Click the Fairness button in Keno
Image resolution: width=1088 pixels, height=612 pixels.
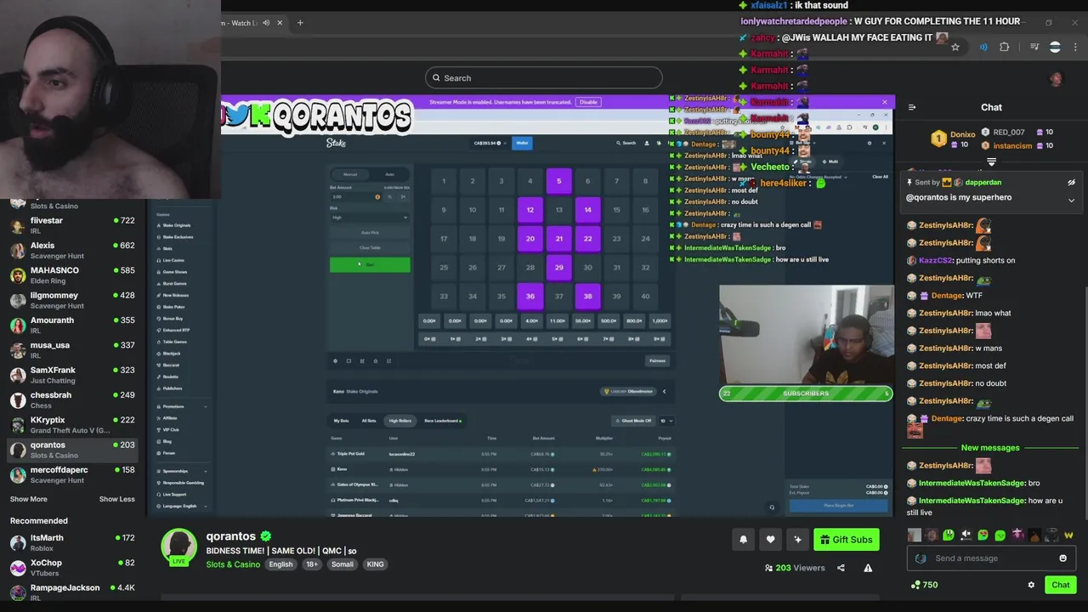tap(657, 360)
